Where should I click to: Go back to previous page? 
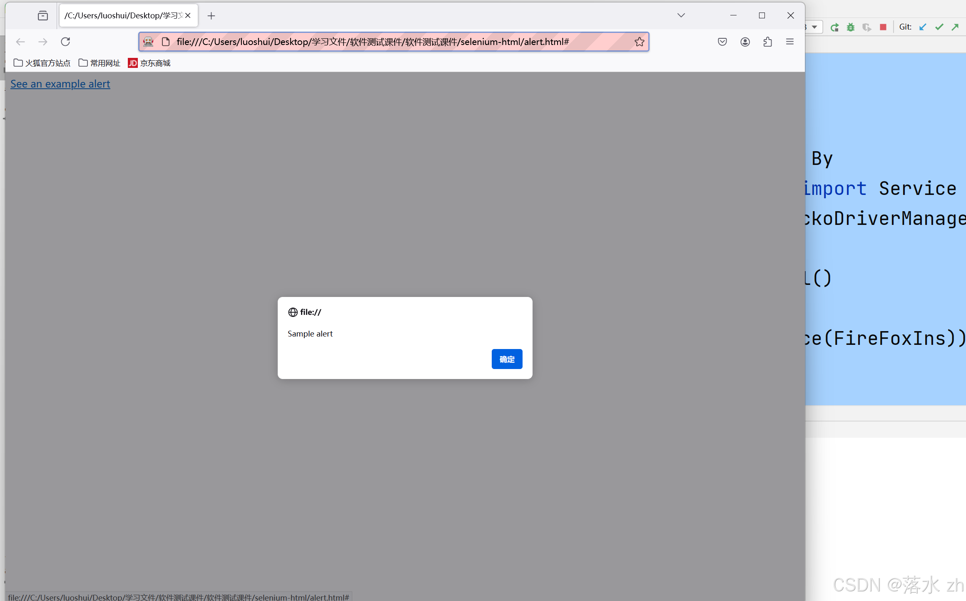20,42
